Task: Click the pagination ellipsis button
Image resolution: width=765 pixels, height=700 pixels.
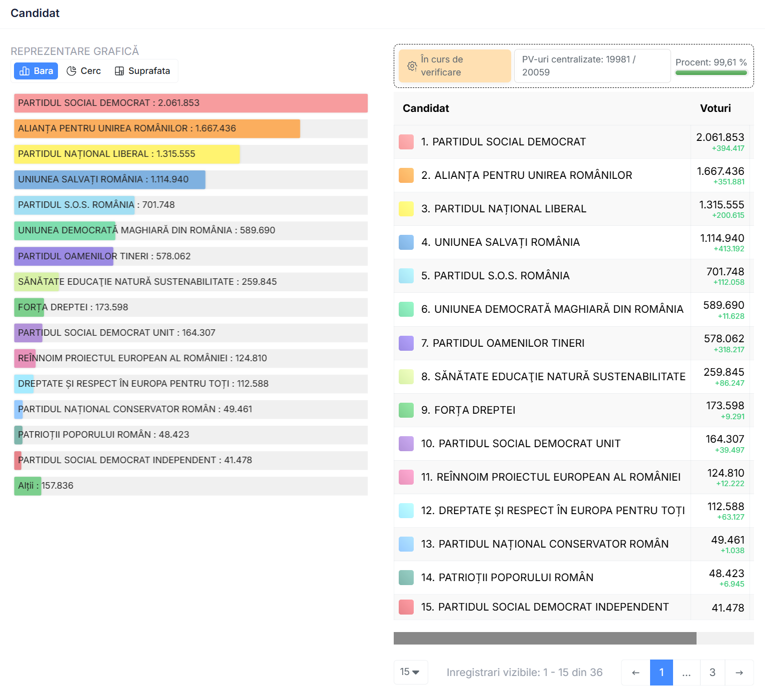Action: pos(686,673)
